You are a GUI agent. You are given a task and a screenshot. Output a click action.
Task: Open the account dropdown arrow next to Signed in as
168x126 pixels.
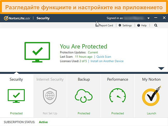point(148,18)
